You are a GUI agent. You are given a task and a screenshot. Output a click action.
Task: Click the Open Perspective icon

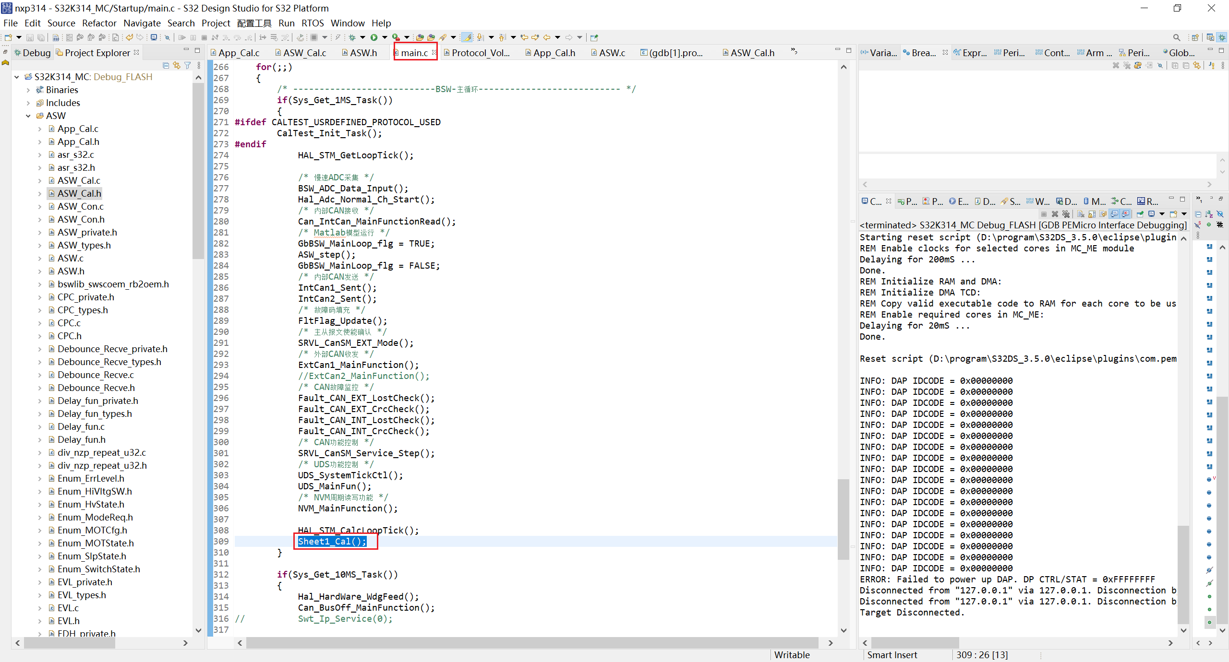pyautogui.click(x=1195, y=37)
